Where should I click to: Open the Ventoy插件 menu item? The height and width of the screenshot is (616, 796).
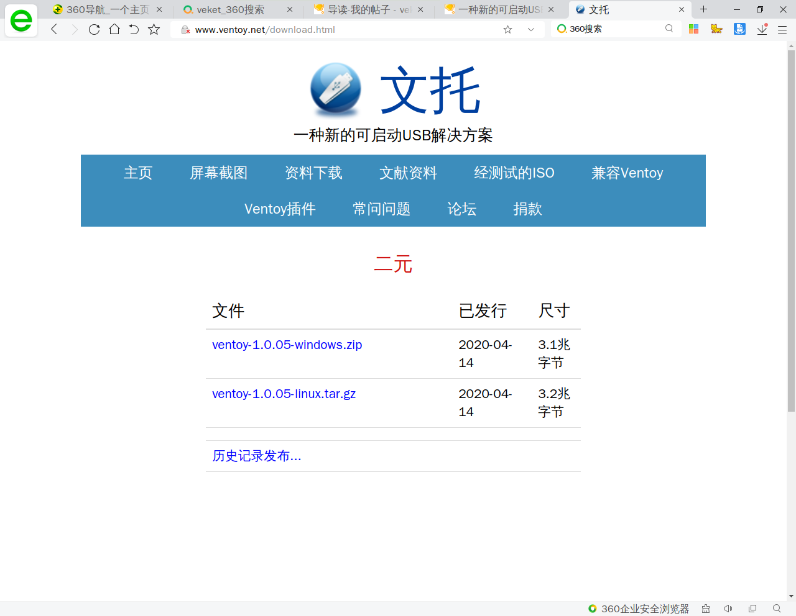pyautogui.click(x=280, y=209)
